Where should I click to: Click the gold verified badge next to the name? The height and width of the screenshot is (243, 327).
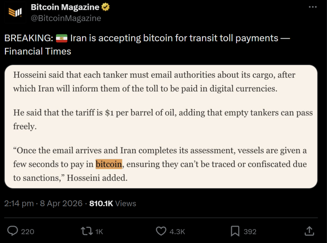click(x=105, y=6)
